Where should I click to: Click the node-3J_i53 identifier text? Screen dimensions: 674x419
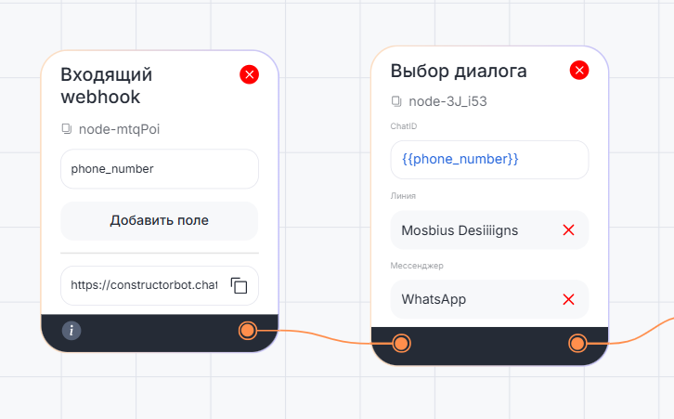tap(448, 101)
